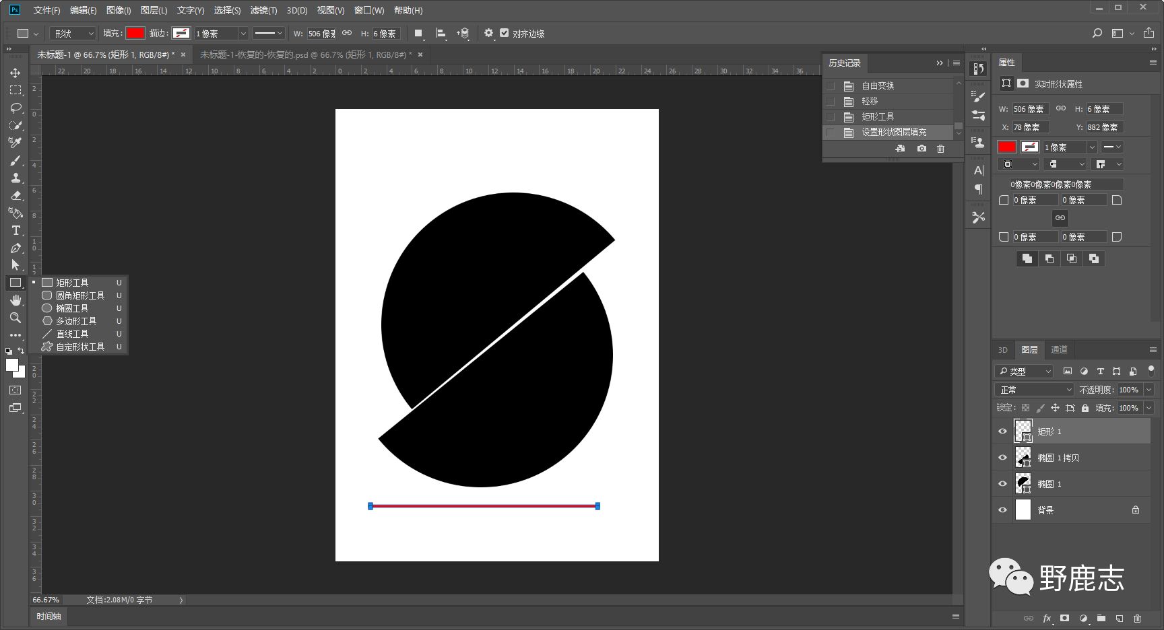Select the Lasso tool
Screen dimensions: 1164x630
point(15,108)
